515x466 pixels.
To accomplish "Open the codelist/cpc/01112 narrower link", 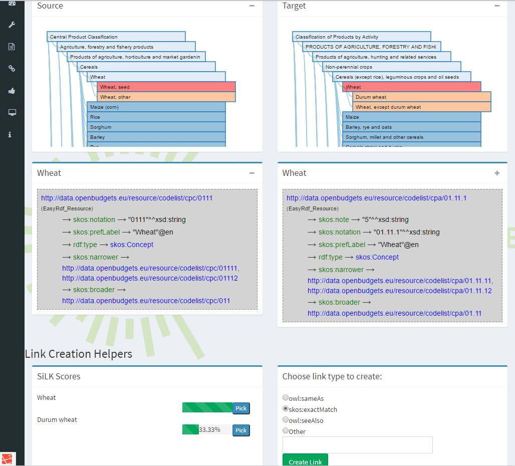I will click(x=150, y=278).
